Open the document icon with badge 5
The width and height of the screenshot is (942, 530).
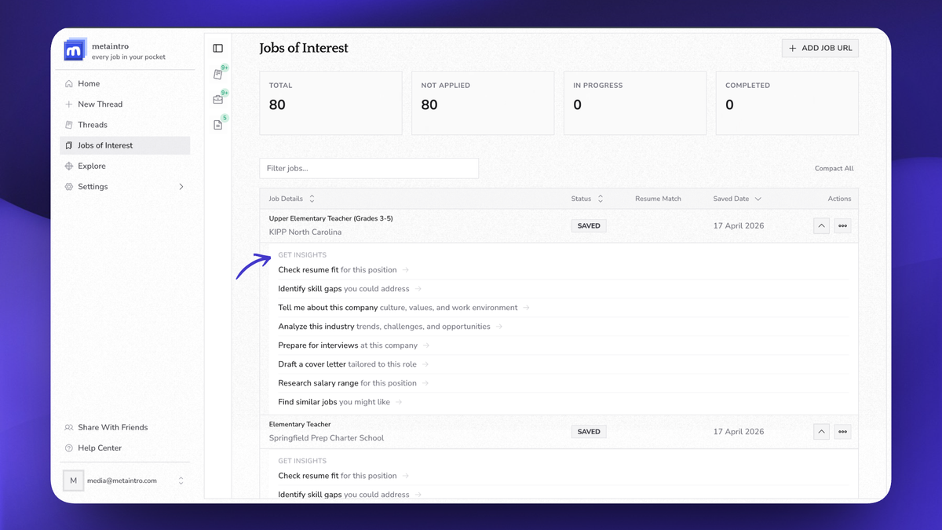[218, 125]
